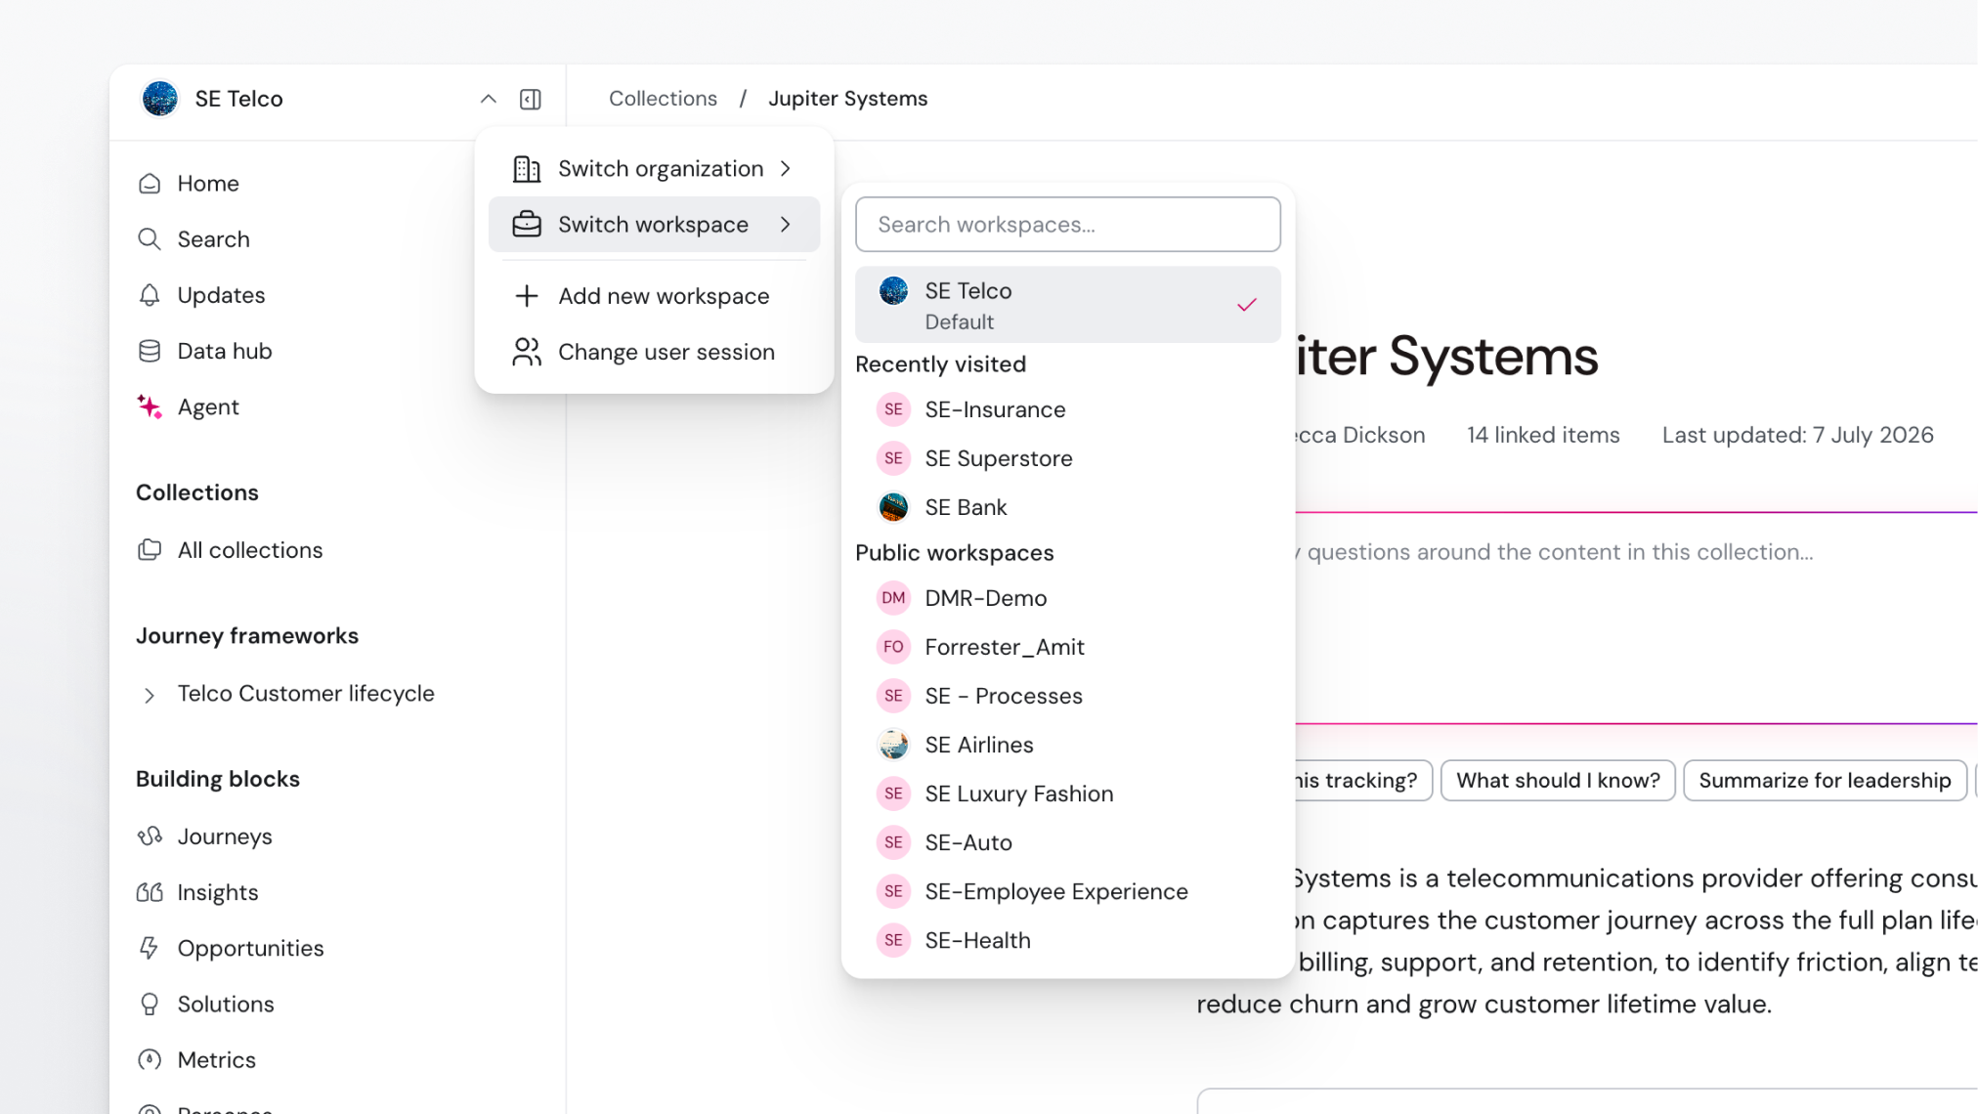Switch to SE-Employee Experience workspace
This screenshot has width=1978, height=1114.
[1068, 891]
